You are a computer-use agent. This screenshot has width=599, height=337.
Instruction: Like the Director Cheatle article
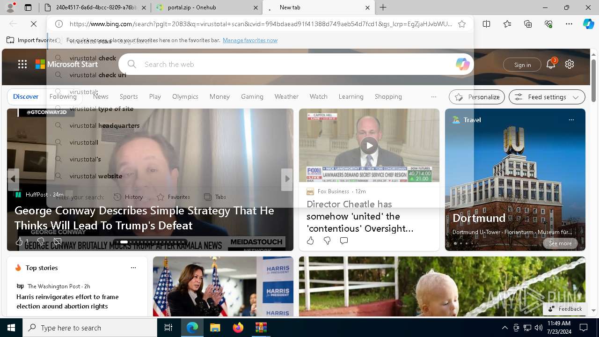click(x=310, y=241)
